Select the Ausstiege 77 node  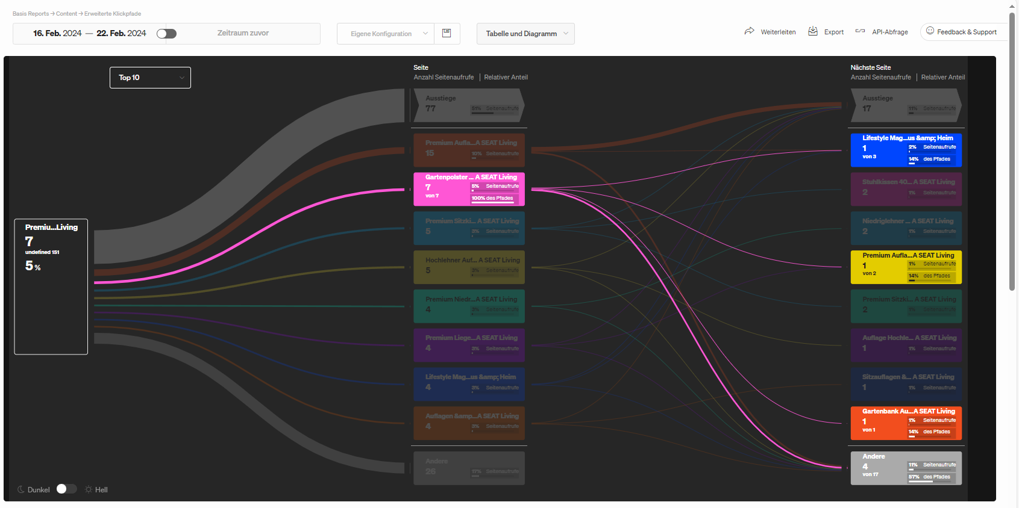pos(469,105)
